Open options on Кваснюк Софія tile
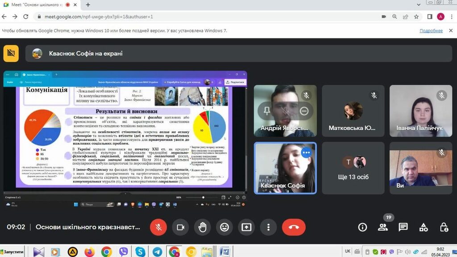457x257 pixels. 306,153
